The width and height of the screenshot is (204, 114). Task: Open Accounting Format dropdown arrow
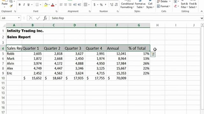[x=98, y=5]
